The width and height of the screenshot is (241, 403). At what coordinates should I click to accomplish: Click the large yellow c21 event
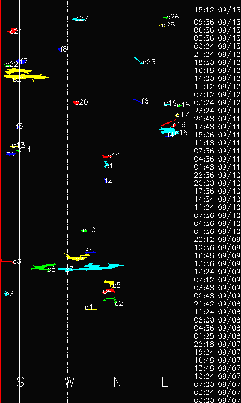click(x=26, y=74)
